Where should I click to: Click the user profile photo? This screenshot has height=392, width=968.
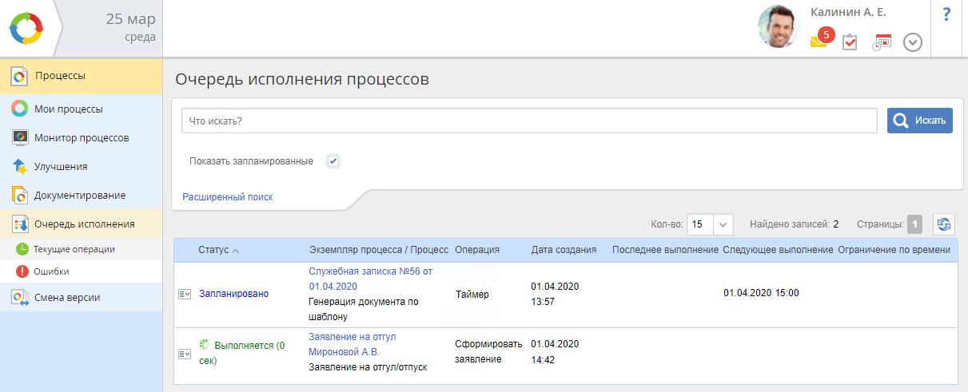click(779, 28)
